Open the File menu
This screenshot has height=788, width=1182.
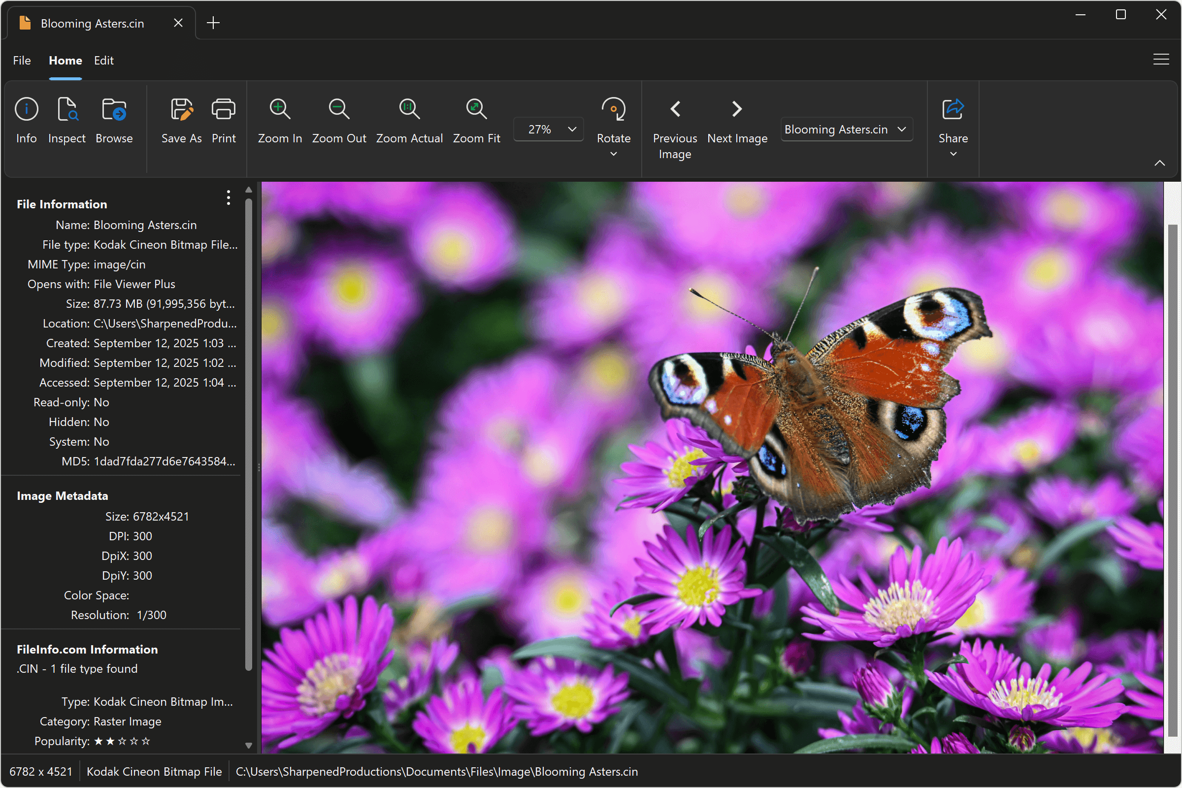[22, 60]
